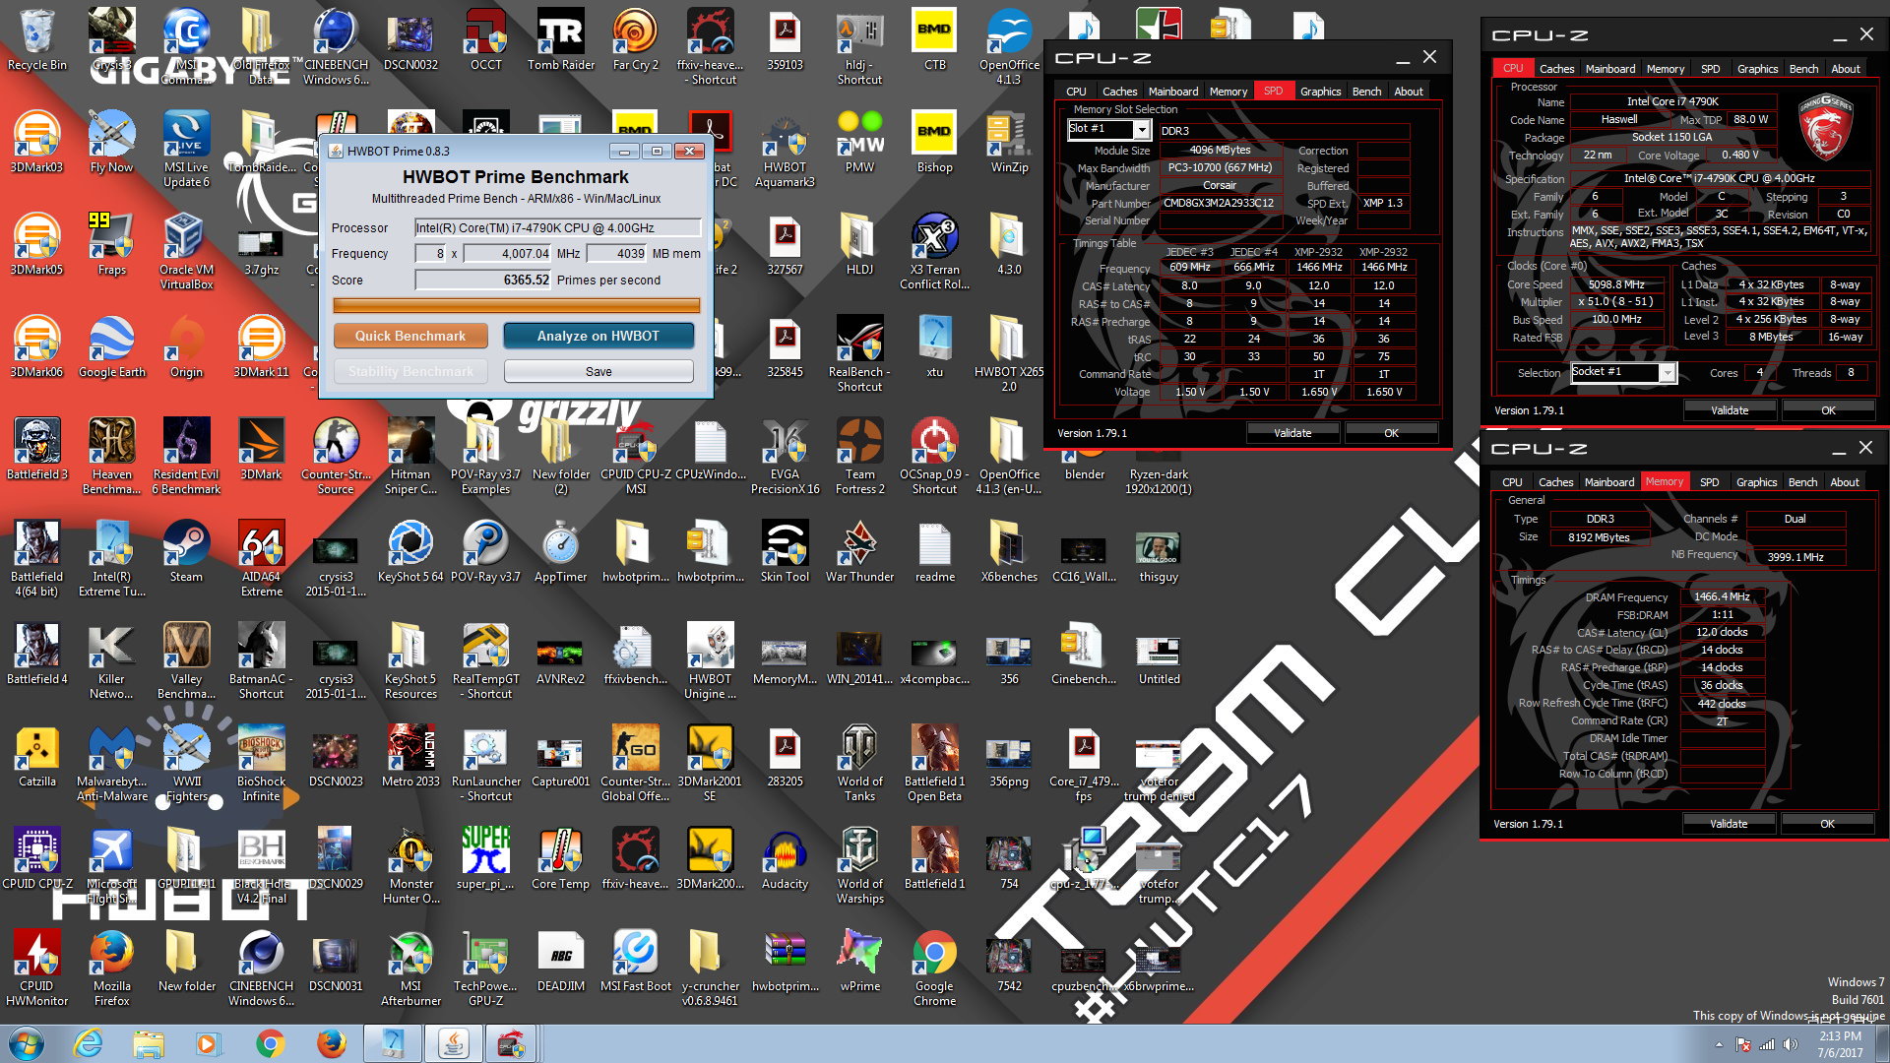Launch the RealBench shortcut icon
Screen dimensions: 1890x1063
pos(859,353)
